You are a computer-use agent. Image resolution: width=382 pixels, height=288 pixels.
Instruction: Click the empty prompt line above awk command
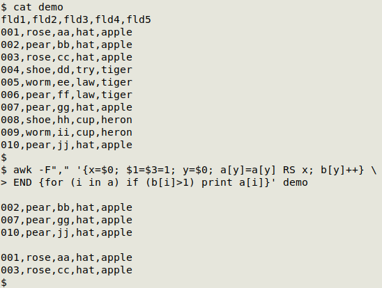(x=4, y=157)
